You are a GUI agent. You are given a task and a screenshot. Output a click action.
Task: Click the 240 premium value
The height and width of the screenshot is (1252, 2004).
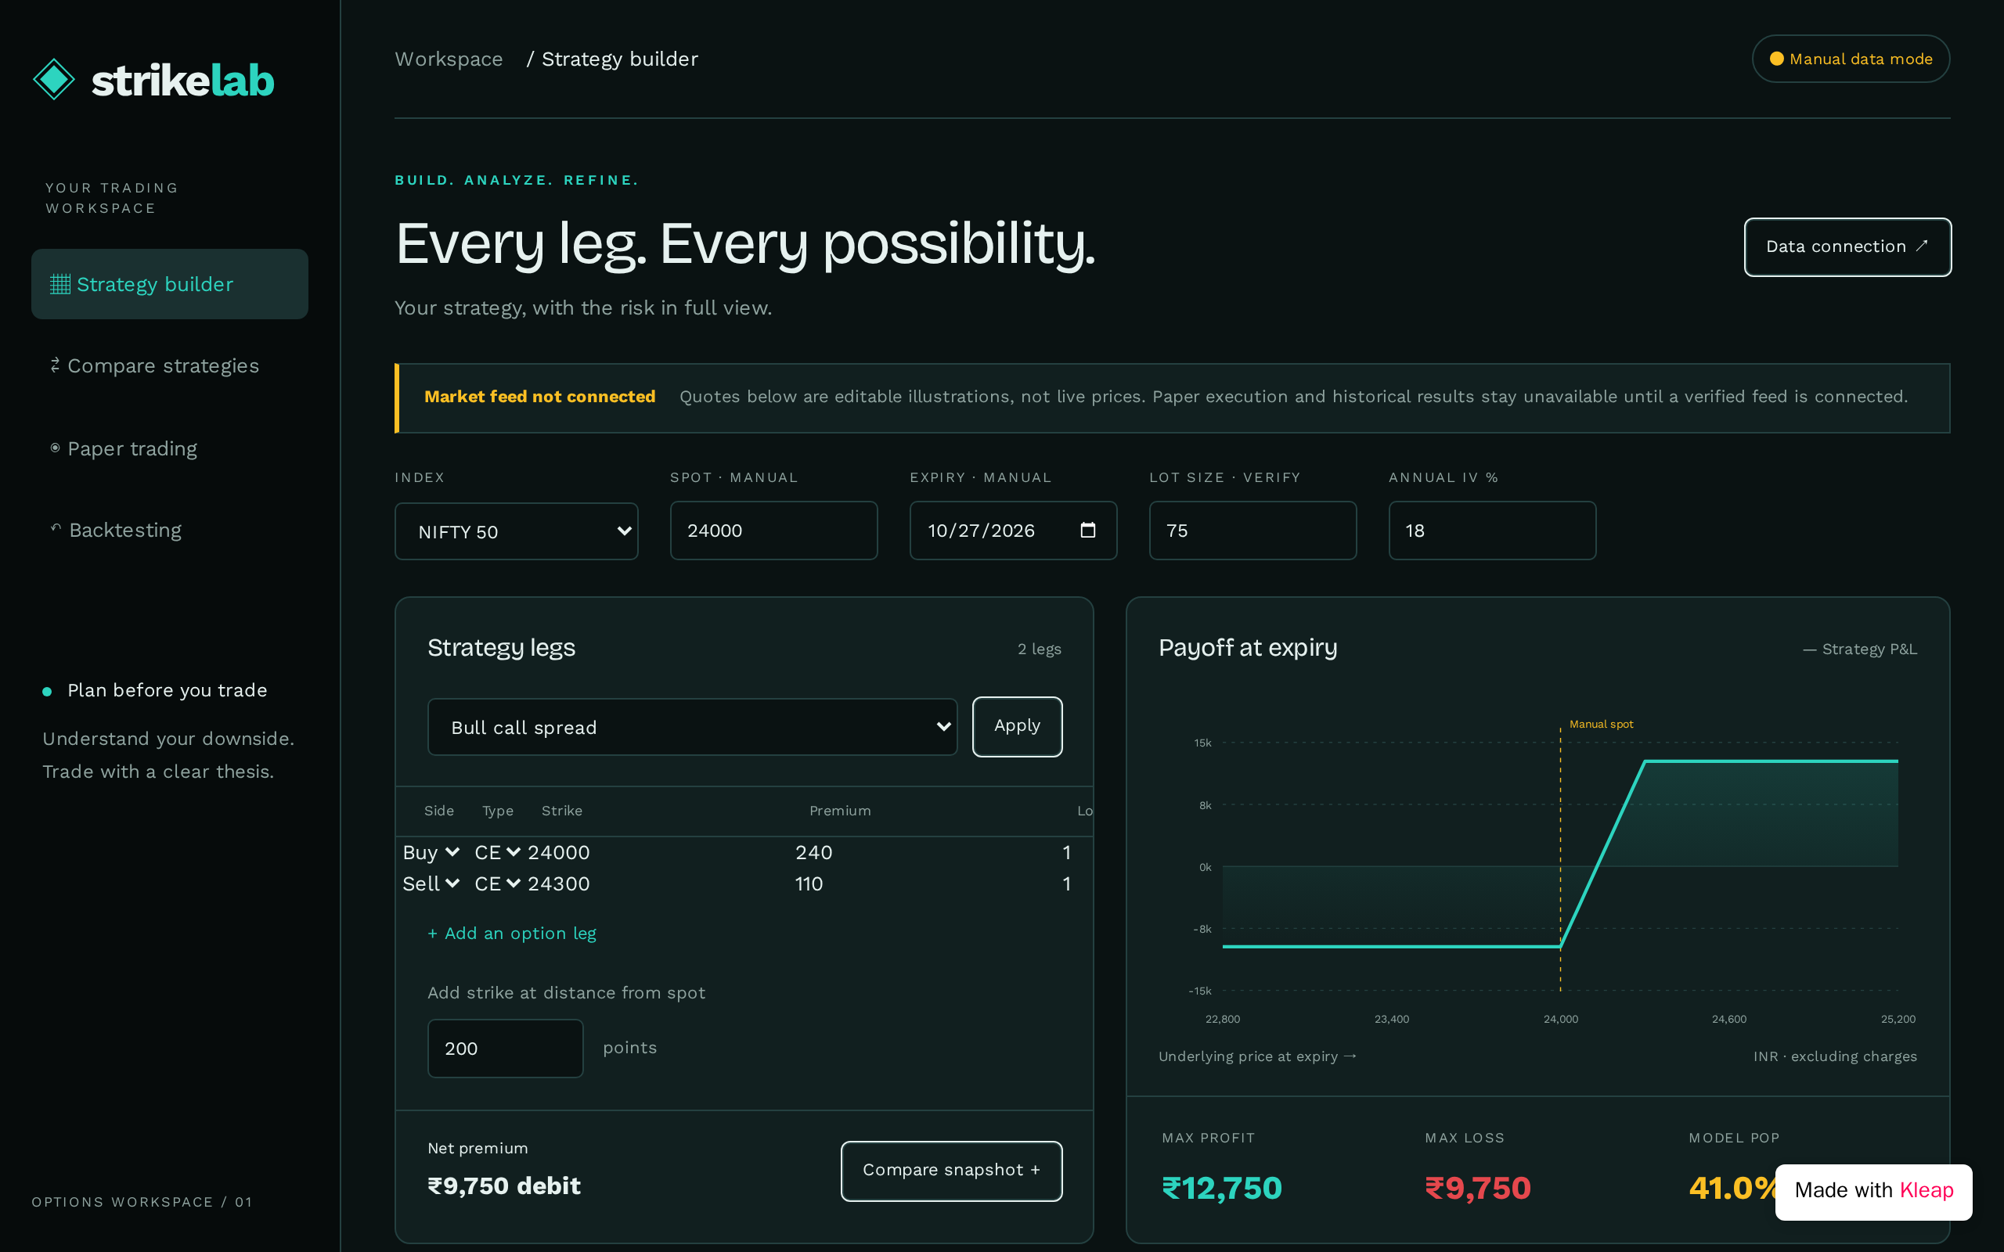pyautogui.click(x=814, y=852)
